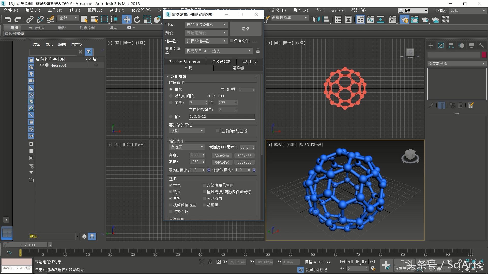Click the Undo arrow icon
The image size is (488, 274).
tap(8, 19)
